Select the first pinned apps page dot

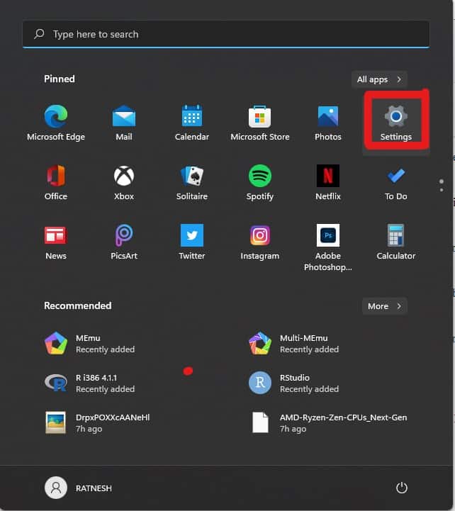tap(442, 181)
